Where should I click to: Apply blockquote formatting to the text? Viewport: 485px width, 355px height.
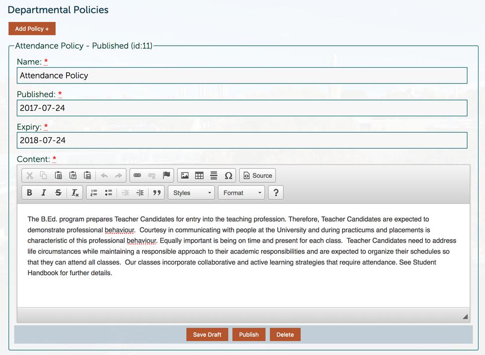click(x=156, y=192)
